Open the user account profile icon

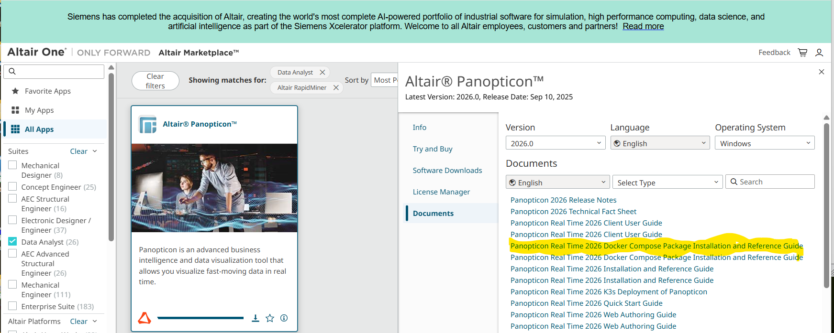pos(819,53)
